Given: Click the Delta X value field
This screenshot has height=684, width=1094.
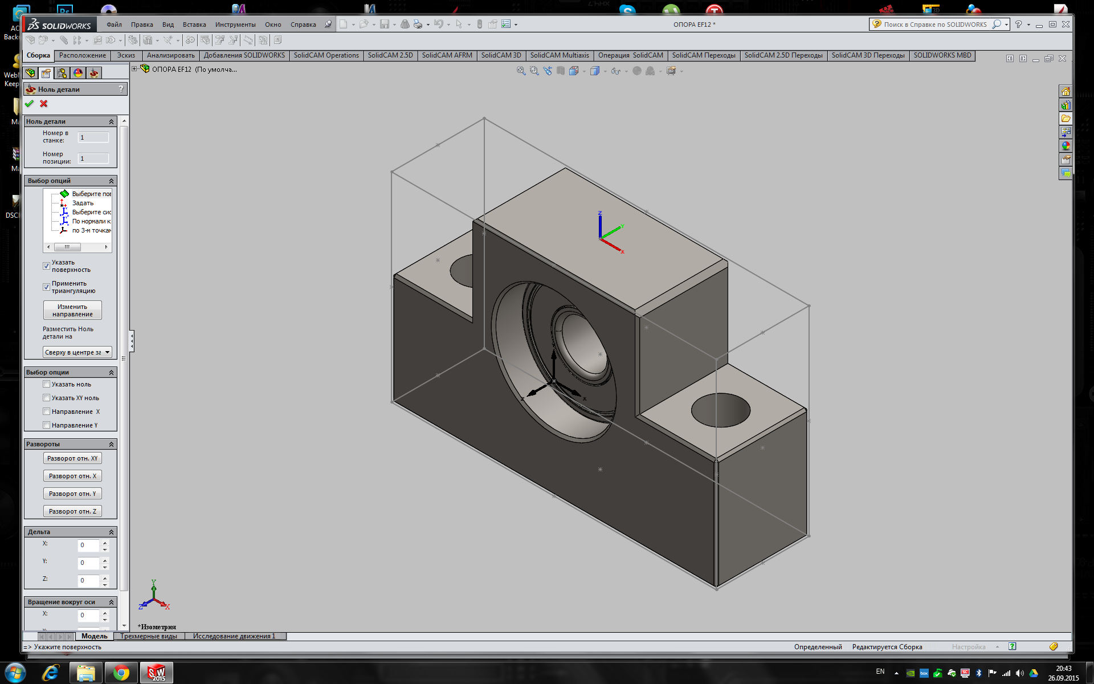Looking at the screenshot, I should [88, 545].
